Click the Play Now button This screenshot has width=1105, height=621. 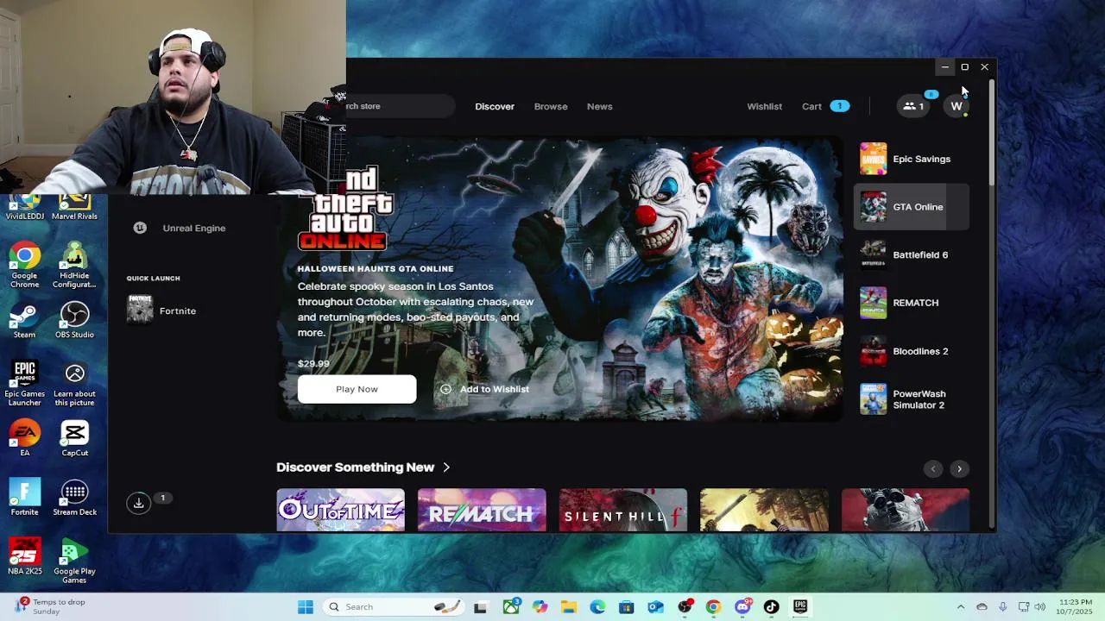(x=357, y=389)
